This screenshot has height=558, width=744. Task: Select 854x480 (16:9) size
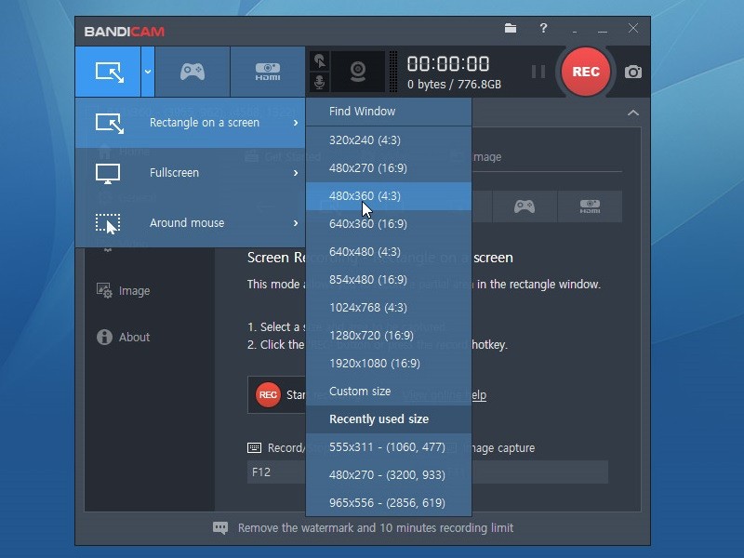tap(389, 280)
